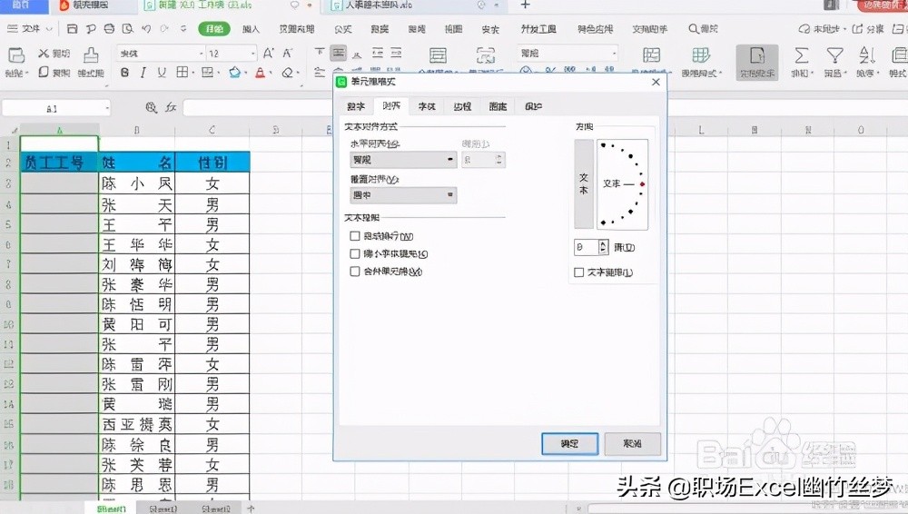
Task: Click the table style grid icon
Action: (701, 55)
